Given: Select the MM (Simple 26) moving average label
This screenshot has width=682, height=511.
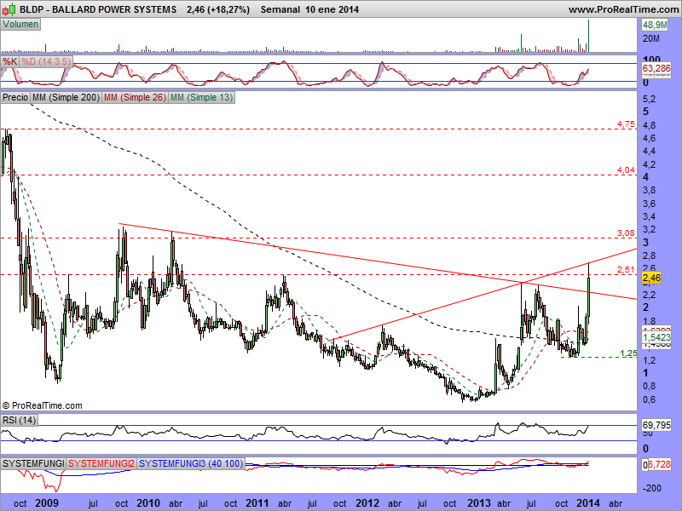Looking at the screenshot, I should (135, 97).
